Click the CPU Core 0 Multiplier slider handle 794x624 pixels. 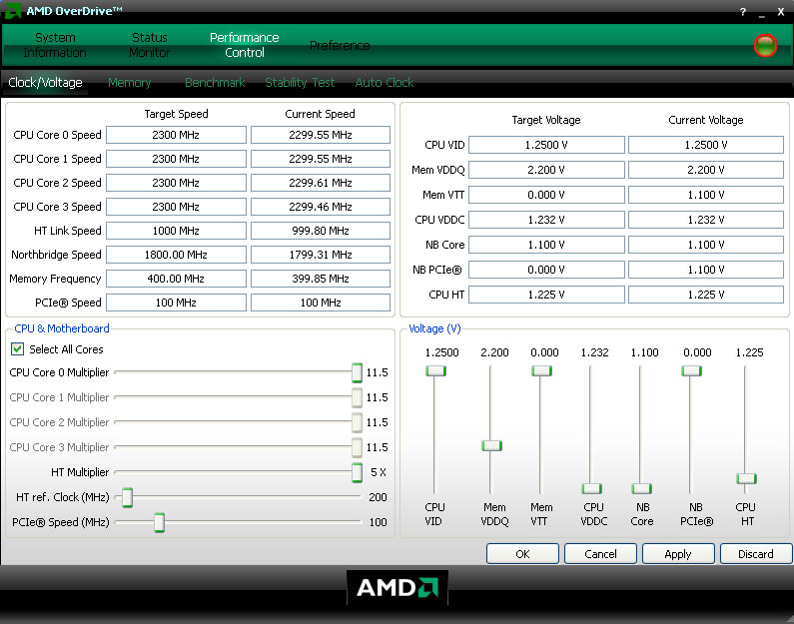pyautogui.click(x=357, y=372)
